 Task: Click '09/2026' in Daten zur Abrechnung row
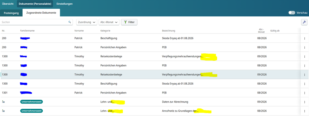(x=262, y=102)
